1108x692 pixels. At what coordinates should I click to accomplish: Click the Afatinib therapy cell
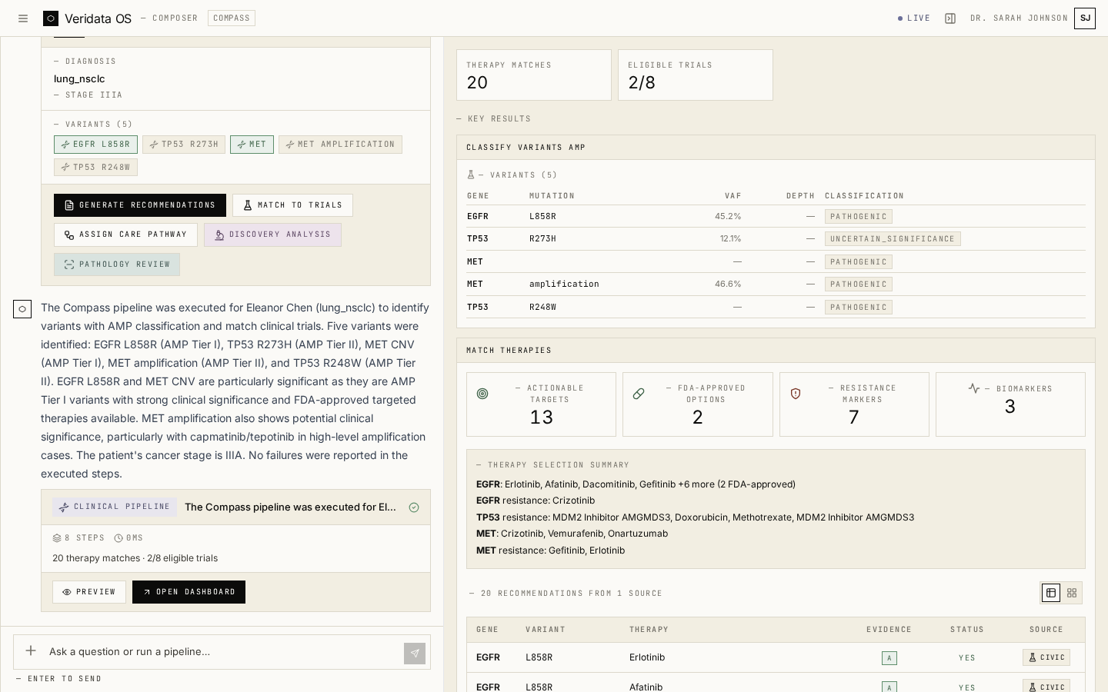[x=646, y=687]
